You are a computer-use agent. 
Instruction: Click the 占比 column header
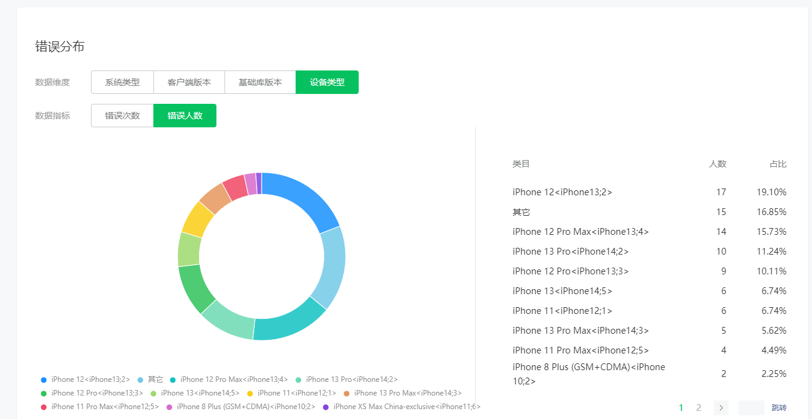(x=778, y=164)
